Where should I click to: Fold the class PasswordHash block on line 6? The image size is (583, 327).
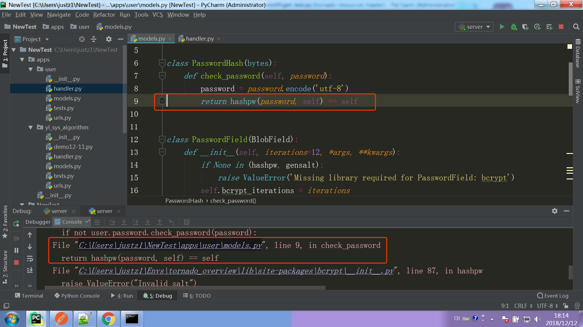click(162, 63)
